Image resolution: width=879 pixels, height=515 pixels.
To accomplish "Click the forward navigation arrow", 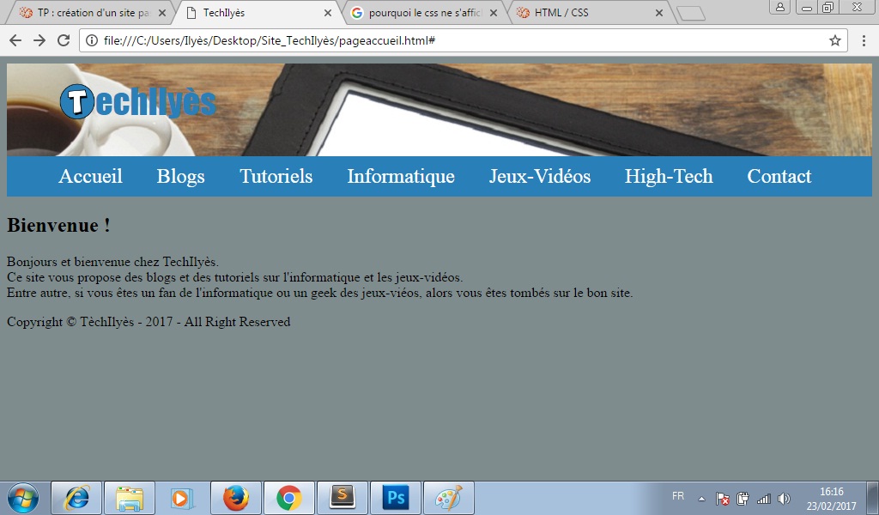I will pyautogui.click(x=38, y=39).
